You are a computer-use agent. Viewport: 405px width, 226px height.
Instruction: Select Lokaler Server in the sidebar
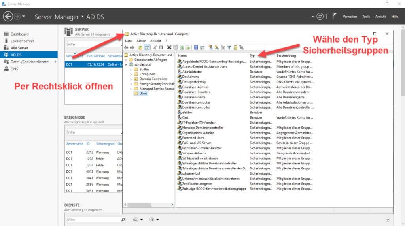(22, 41)
